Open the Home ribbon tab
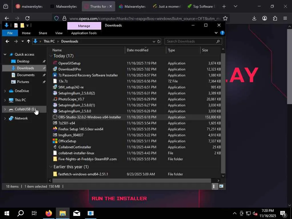Screen dimensions: 292x219 point(26,33)
